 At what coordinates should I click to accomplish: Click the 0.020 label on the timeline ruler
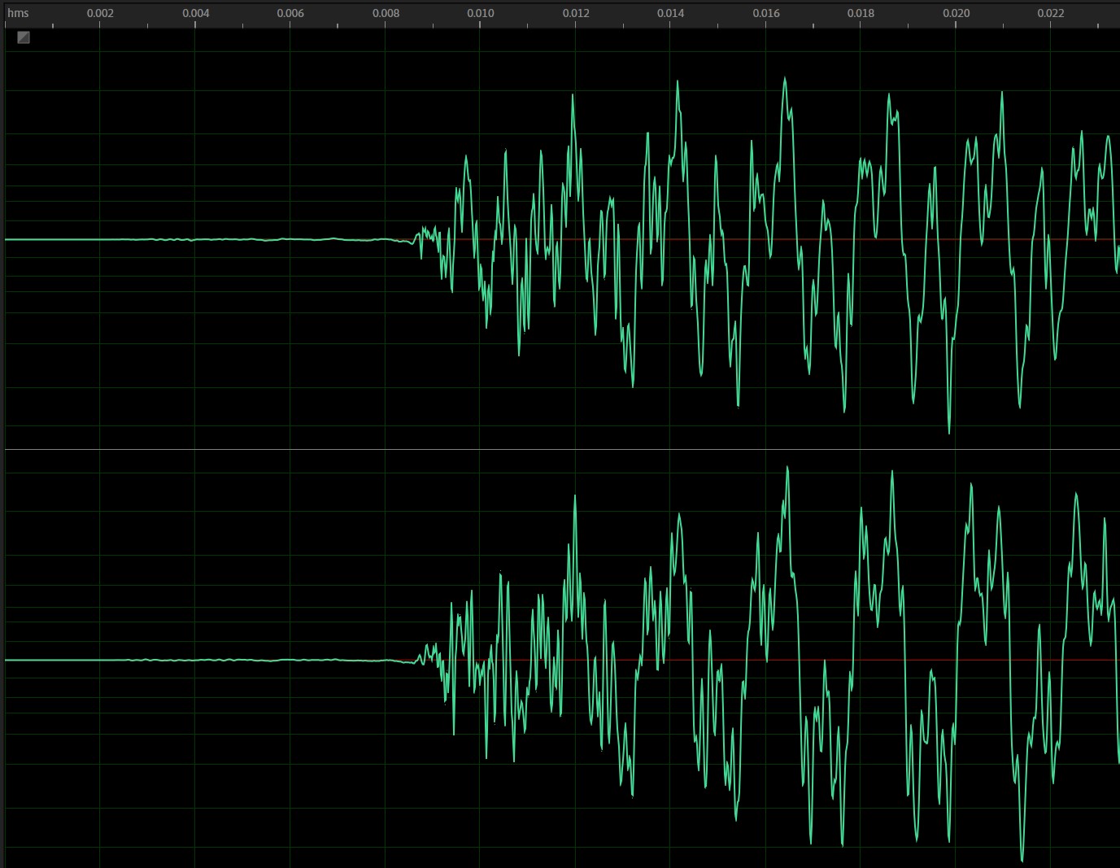tap(957, 13)
